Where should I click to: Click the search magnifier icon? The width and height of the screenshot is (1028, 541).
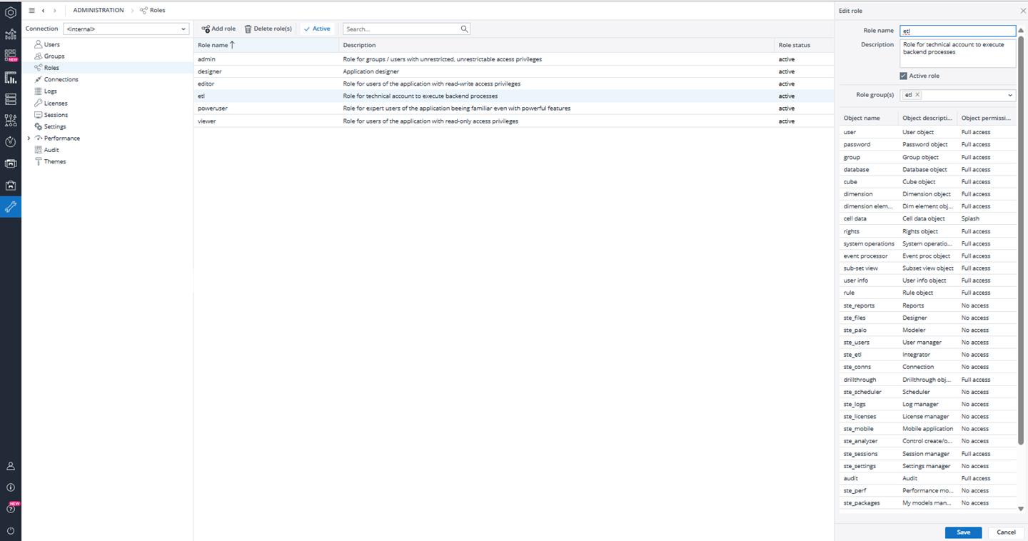(464, 29)
